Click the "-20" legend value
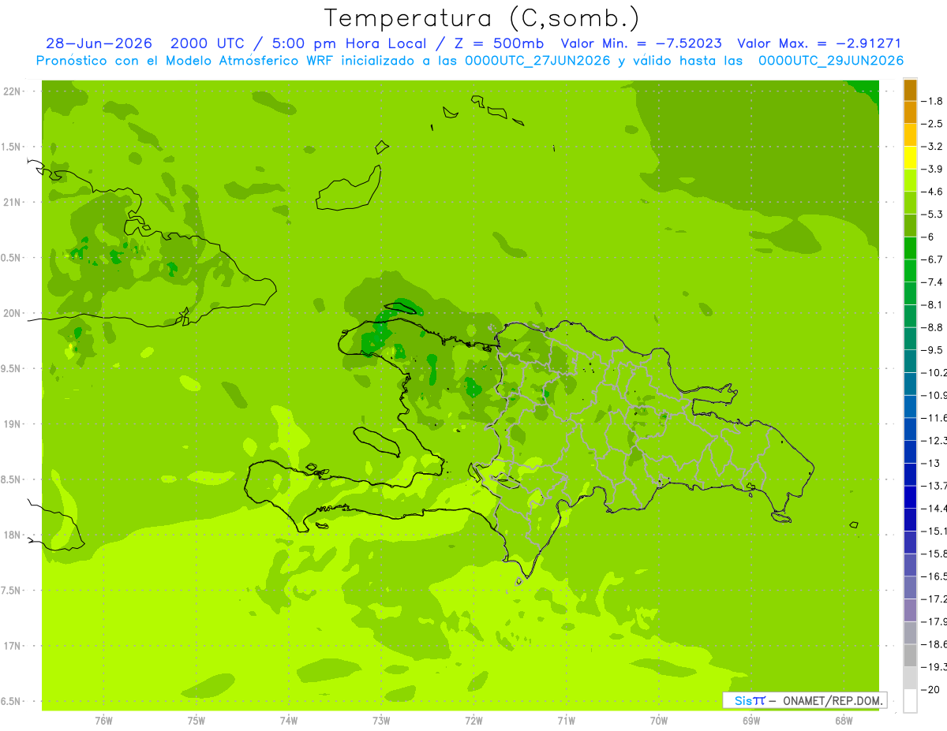 tap(931, 689)
